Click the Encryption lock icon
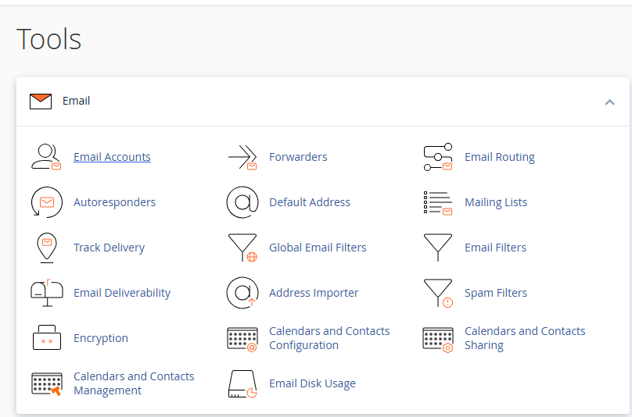 click(x=47, y=337)
